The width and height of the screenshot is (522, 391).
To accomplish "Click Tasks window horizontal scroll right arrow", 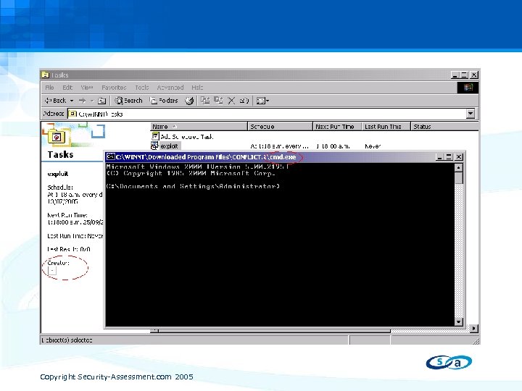I will 473,329.
